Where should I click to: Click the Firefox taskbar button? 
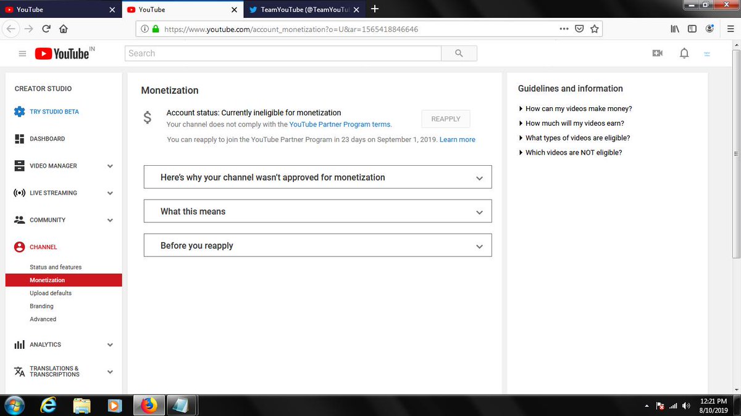coord(148,406)
